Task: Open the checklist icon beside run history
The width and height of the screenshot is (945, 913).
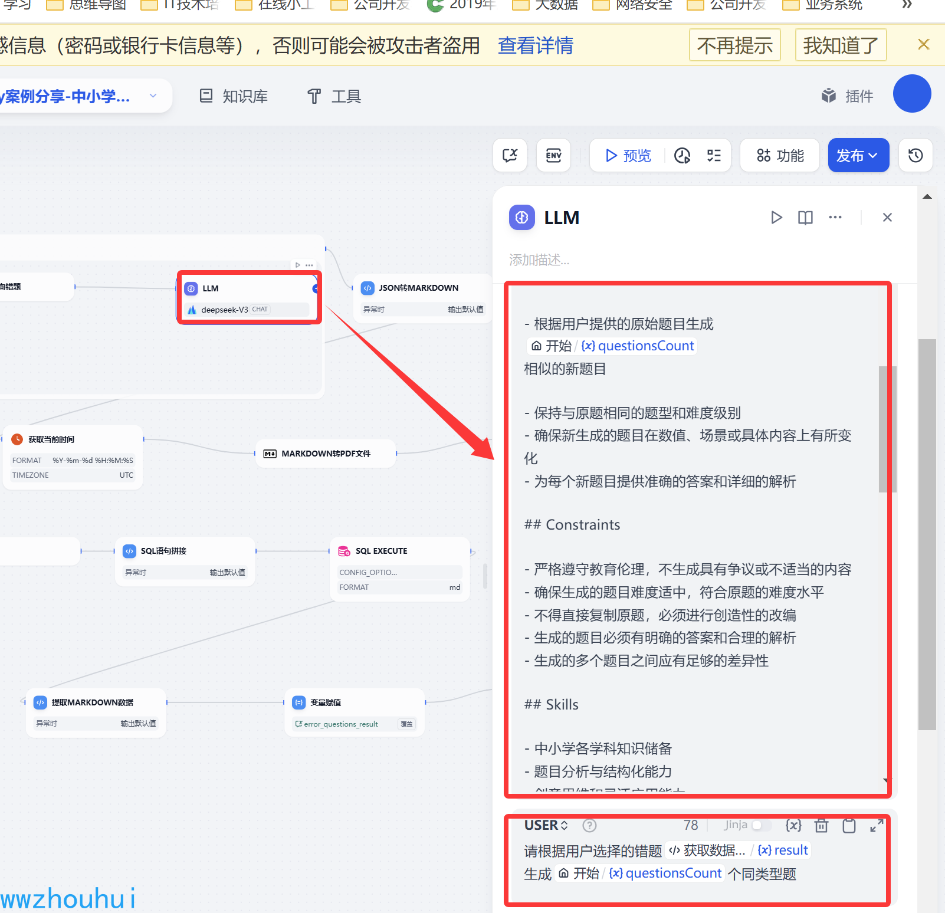Action: [x=714, y=155]
